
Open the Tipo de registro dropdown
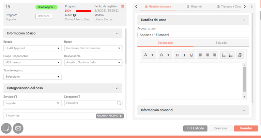33,77
